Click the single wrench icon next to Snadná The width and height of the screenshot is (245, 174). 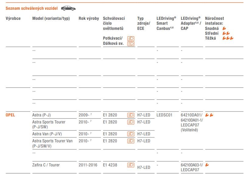tap(224, 28)
